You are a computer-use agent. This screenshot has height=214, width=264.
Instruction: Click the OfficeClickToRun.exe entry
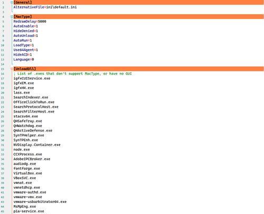coord(34,102)
